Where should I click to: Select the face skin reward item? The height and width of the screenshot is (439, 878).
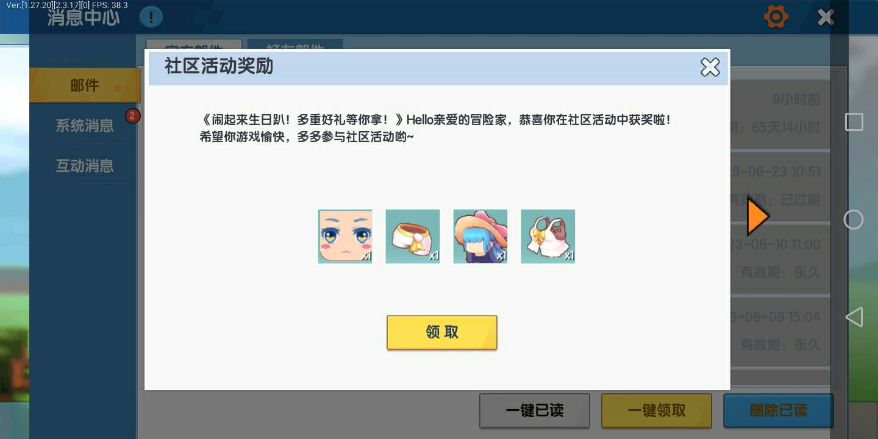(x=345, y=237)
